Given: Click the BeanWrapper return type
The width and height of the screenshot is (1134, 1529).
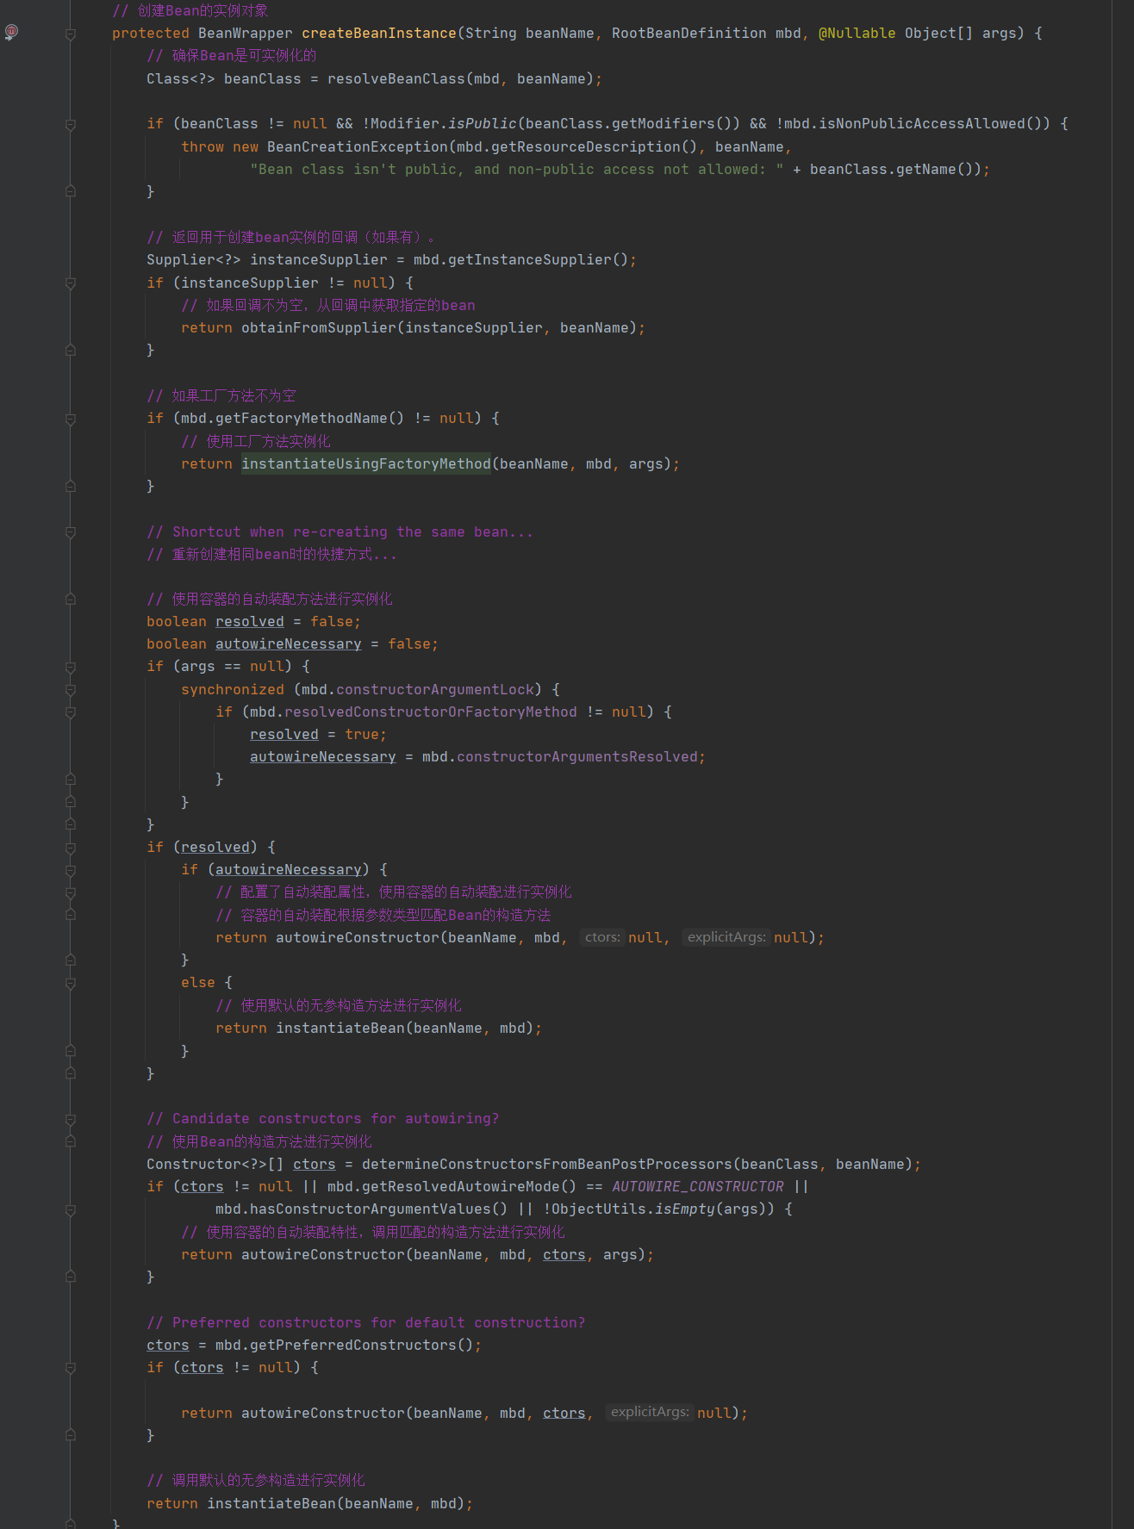Looking at the screenshot, I should click(x=245, y=33).
